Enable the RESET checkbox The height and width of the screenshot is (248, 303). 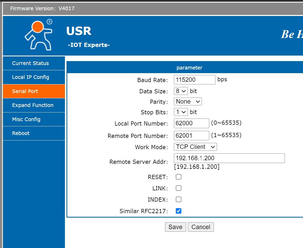coord(178,177)
